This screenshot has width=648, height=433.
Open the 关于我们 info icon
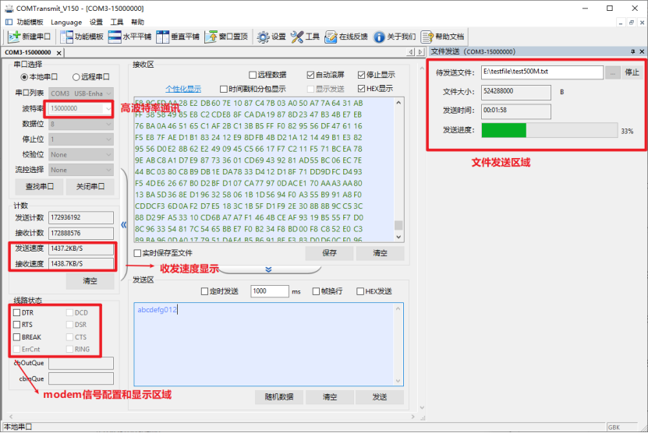click(x=379, y=37)
